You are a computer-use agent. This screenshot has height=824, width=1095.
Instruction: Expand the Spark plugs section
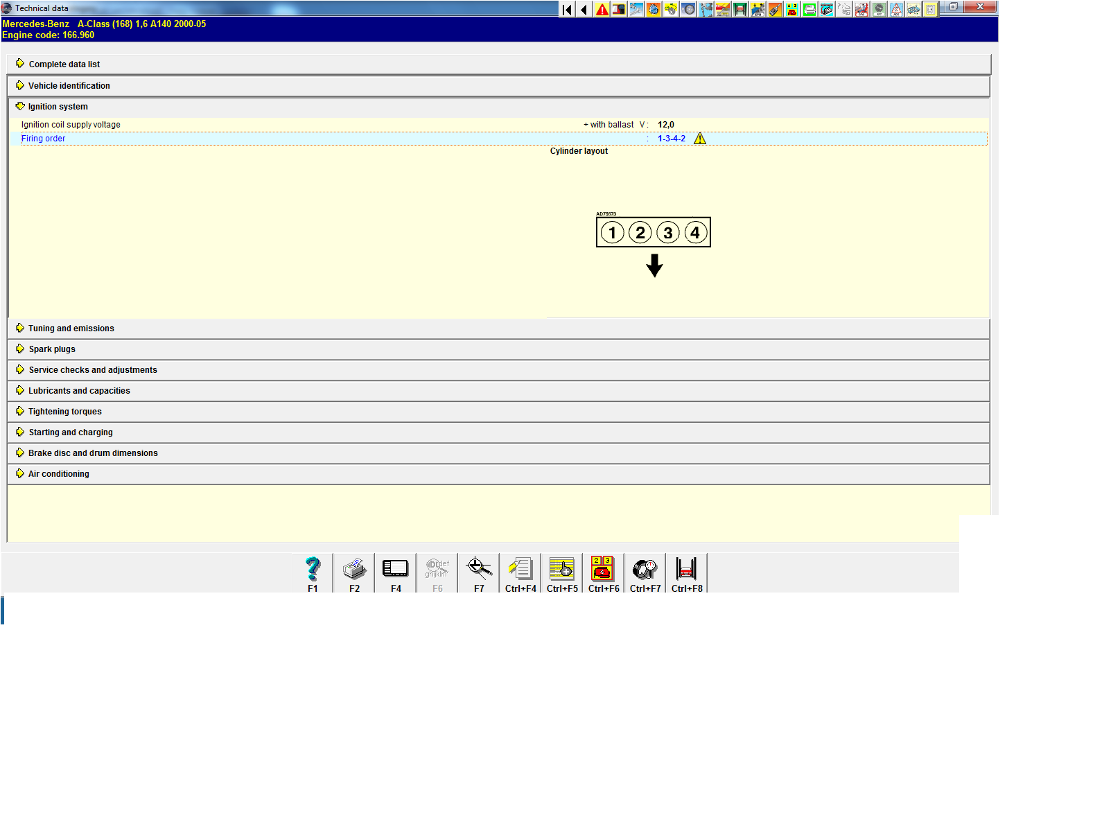(x=499, y=349)
